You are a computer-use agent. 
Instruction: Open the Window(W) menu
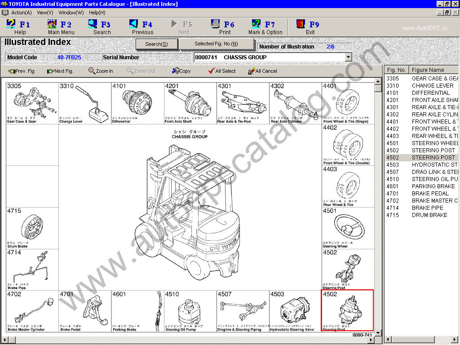pos(71,13)
